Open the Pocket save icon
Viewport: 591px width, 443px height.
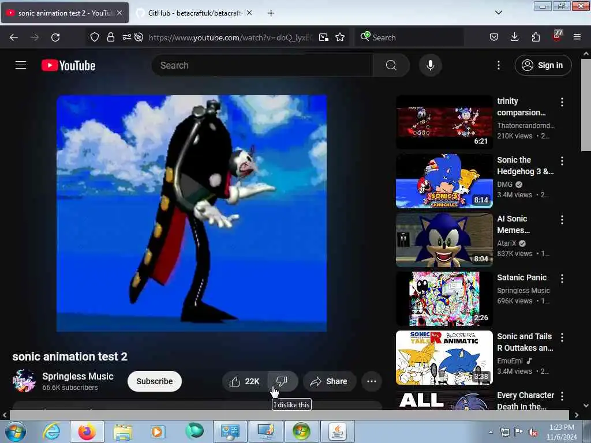[x=494, y=37]
